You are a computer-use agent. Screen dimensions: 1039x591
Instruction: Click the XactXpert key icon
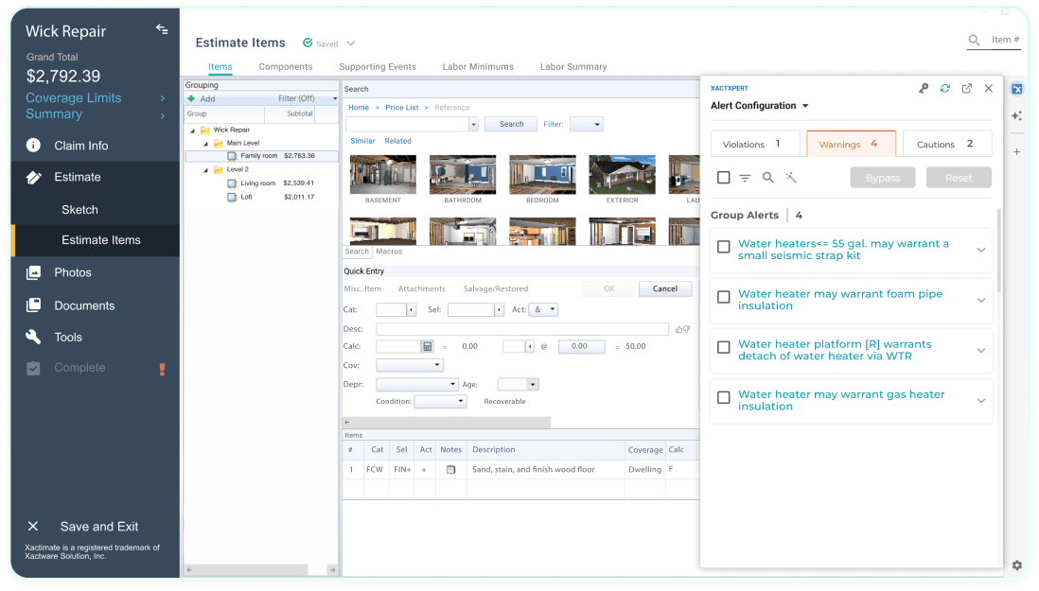(924, 89)
